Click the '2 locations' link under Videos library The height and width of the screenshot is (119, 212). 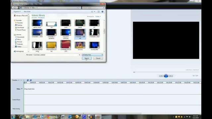coord(41,18)
